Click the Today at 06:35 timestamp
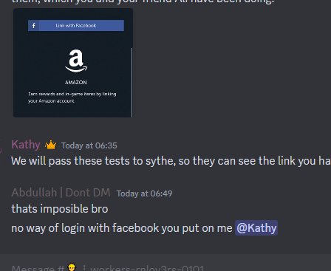The height and width of the screenshot is (271, 331). (89, 145)
